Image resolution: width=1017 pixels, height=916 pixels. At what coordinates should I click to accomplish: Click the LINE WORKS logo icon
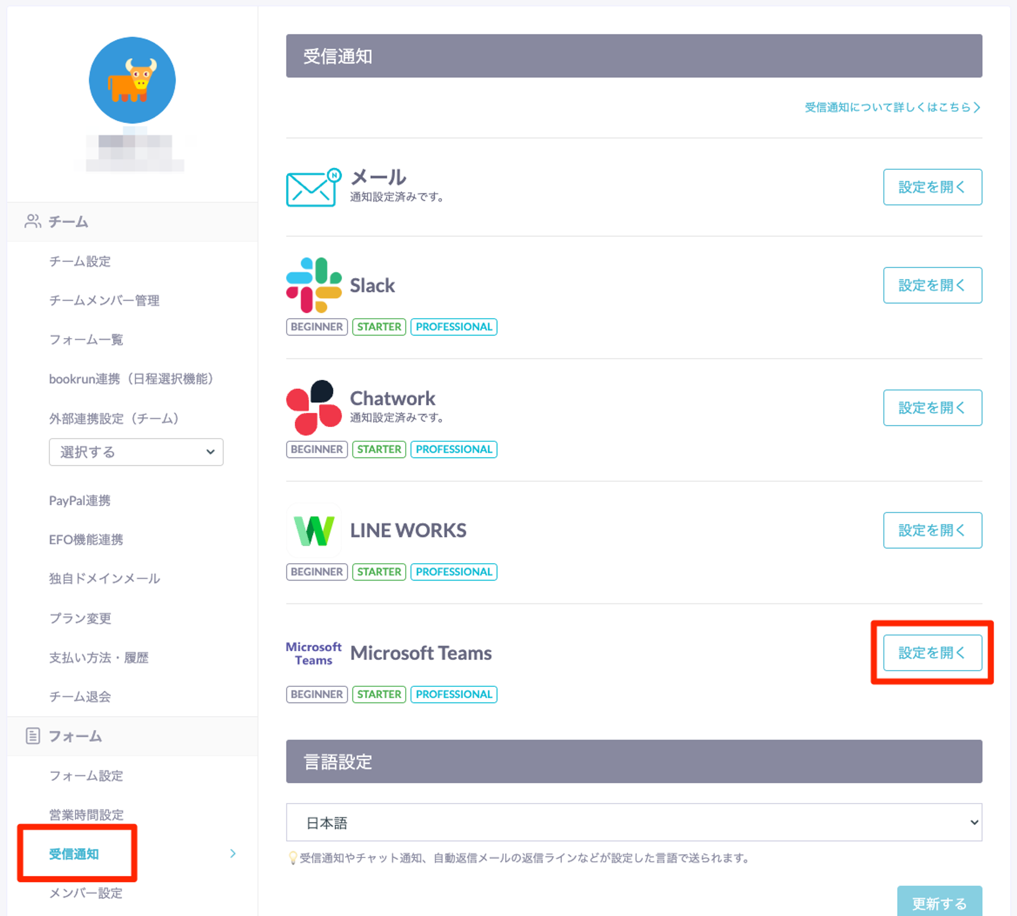click(314, 530)
